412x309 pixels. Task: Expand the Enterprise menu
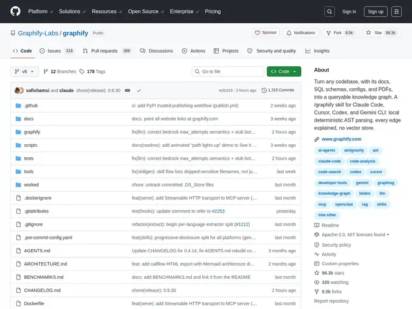[x=184, y=12]
